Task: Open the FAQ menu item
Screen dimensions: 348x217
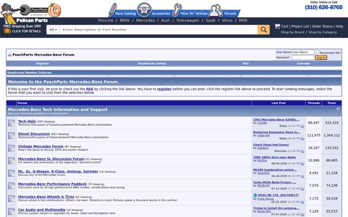Action: [x=246, y=64]
